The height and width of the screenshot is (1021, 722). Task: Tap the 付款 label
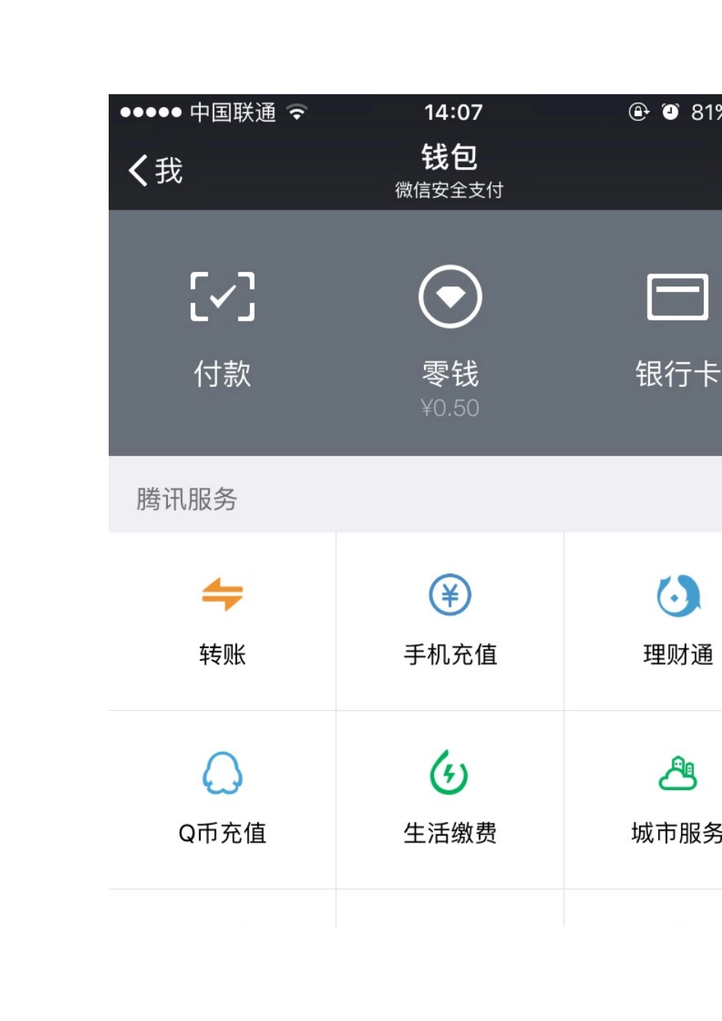222,374
